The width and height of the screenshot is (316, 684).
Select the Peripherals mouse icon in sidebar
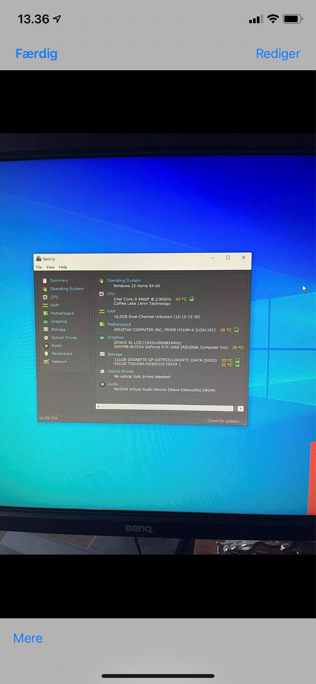coord(46,354)
